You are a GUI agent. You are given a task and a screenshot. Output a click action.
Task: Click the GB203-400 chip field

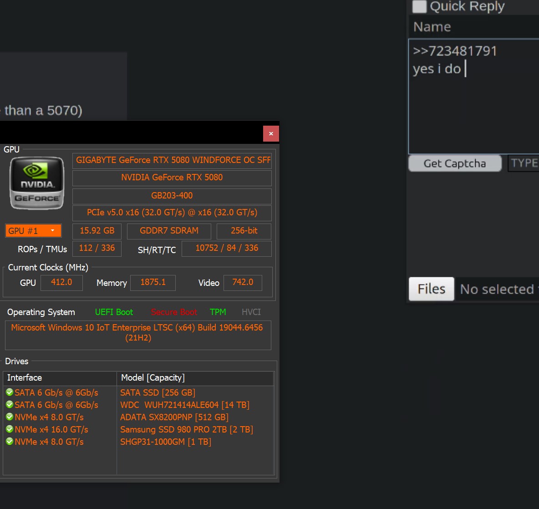click(x=172, y=196)
